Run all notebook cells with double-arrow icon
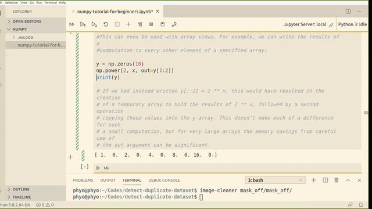 (x=71, y=24)
